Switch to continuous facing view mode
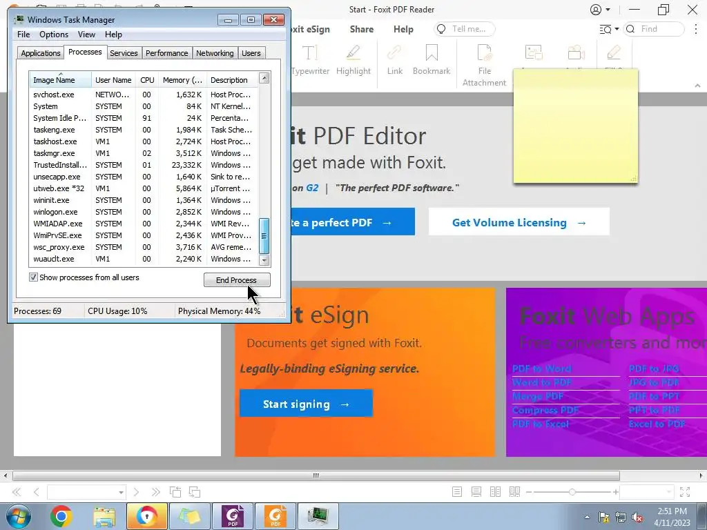The height and width of the screenshot is (530, 707). click(514, 492)
